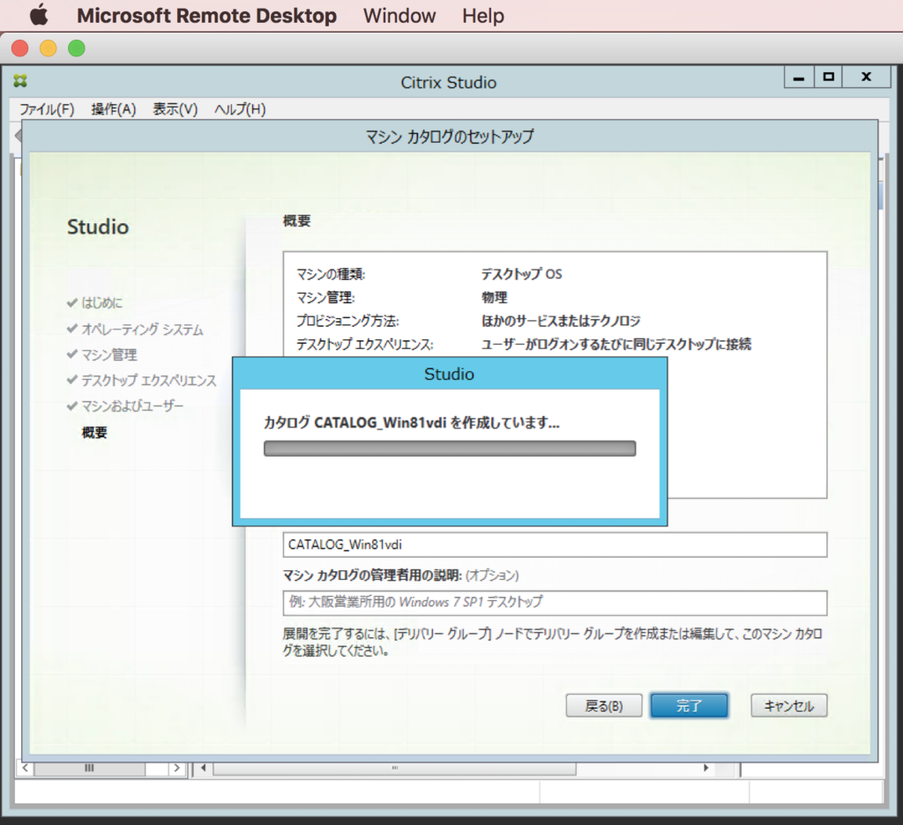Open the 表示(V) menu

click(x=175, y=109)
